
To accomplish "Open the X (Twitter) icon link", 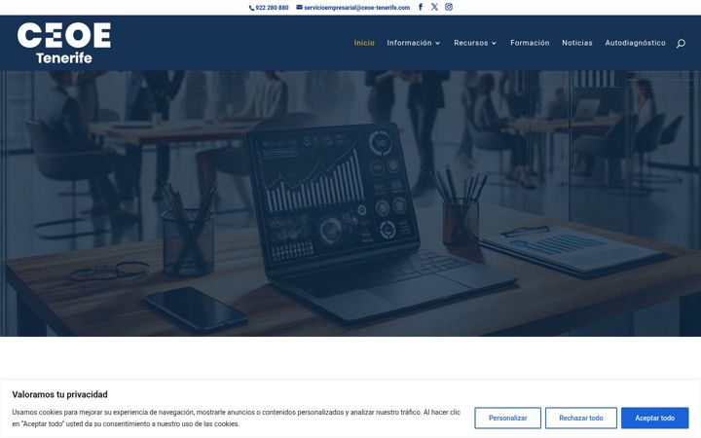I will (434, 7).
